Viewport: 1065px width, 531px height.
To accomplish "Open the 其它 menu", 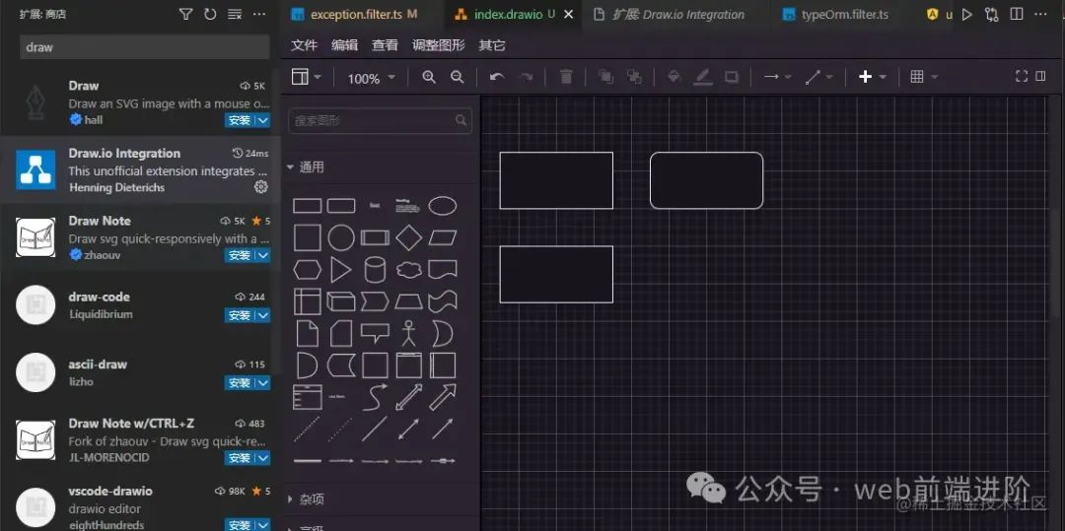I will (492, 45).
